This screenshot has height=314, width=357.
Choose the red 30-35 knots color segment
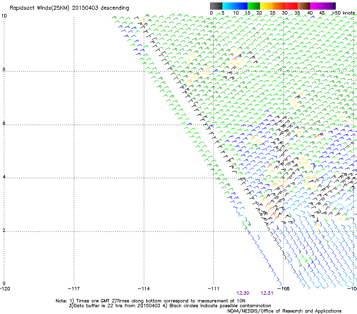click(291, 6)
